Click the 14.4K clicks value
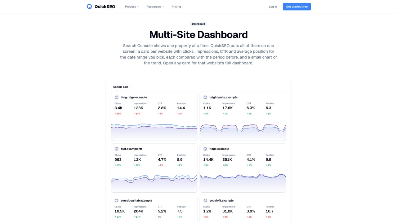This screenshot has width=397, height=223. click(208, 160)
